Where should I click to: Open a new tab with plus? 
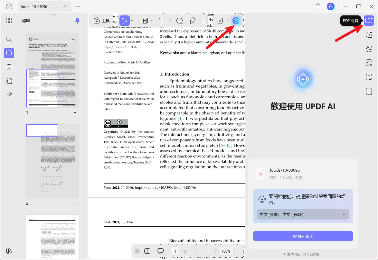[x=78, y=6]
